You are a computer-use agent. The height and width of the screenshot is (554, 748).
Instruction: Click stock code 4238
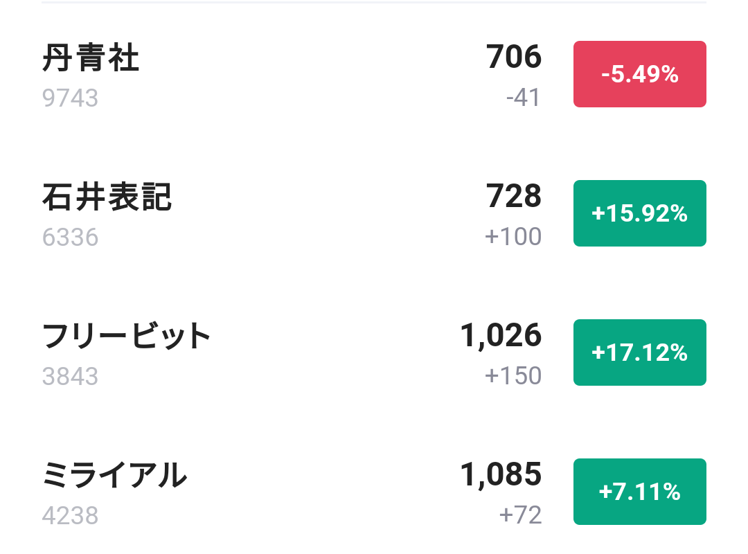[x=70, y=516]
